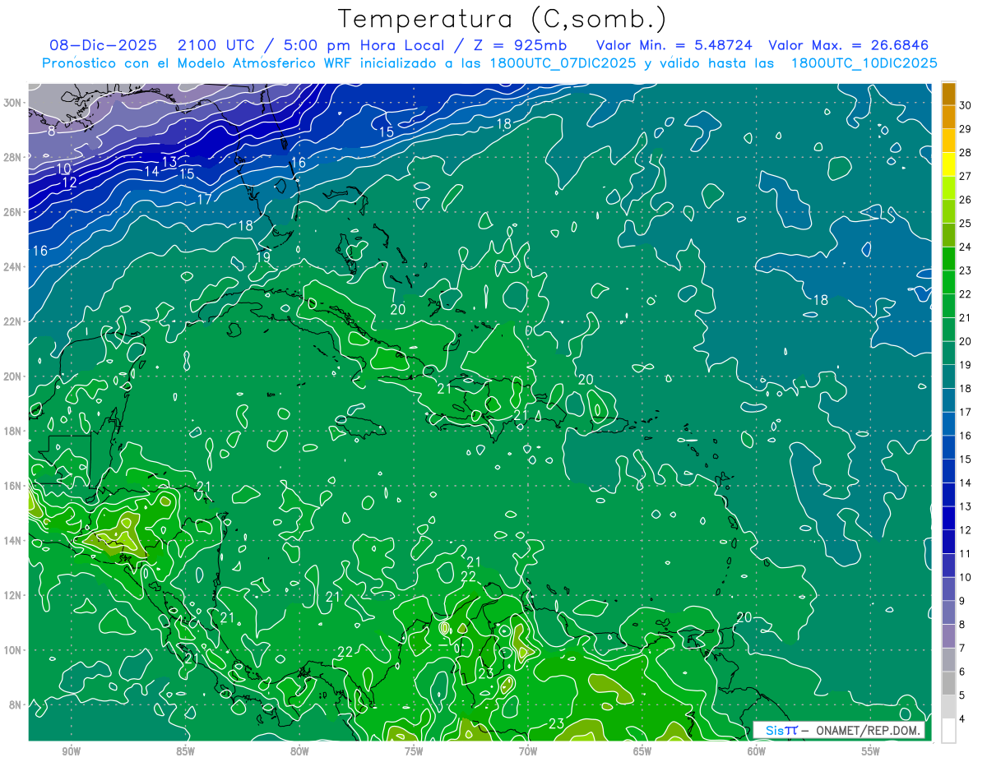Click the 26N latitude label
Image resolution: width=987 pixels, height=762 pixels.
point(13,212)
